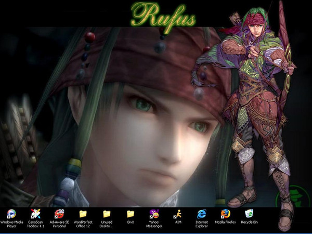The height and width of the screenshot is (234, 312).
Task: Select the Recycle Bin icon
Action: tap(249, 214)
